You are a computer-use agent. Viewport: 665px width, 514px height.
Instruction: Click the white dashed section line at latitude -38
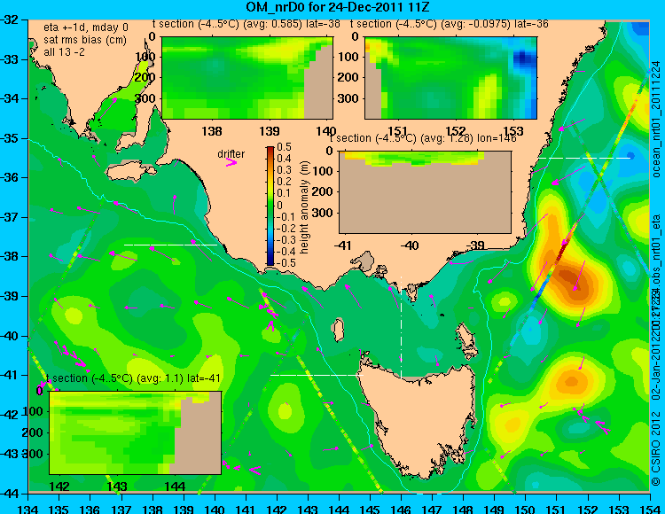pyautogui.click(x=170, y=245)
